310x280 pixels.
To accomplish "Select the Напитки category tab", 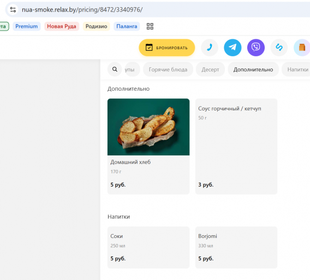I will [296, 69].
